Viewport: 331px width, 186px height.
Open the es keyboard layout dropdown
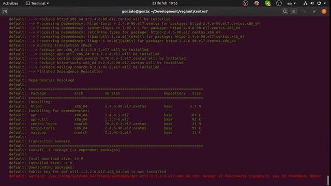(291, 4)
